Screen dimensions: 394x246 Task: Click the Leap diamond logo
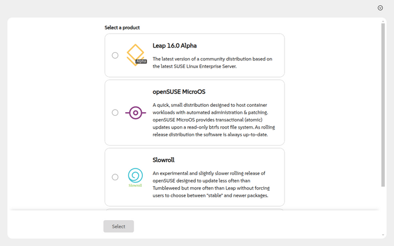[135, 53]
